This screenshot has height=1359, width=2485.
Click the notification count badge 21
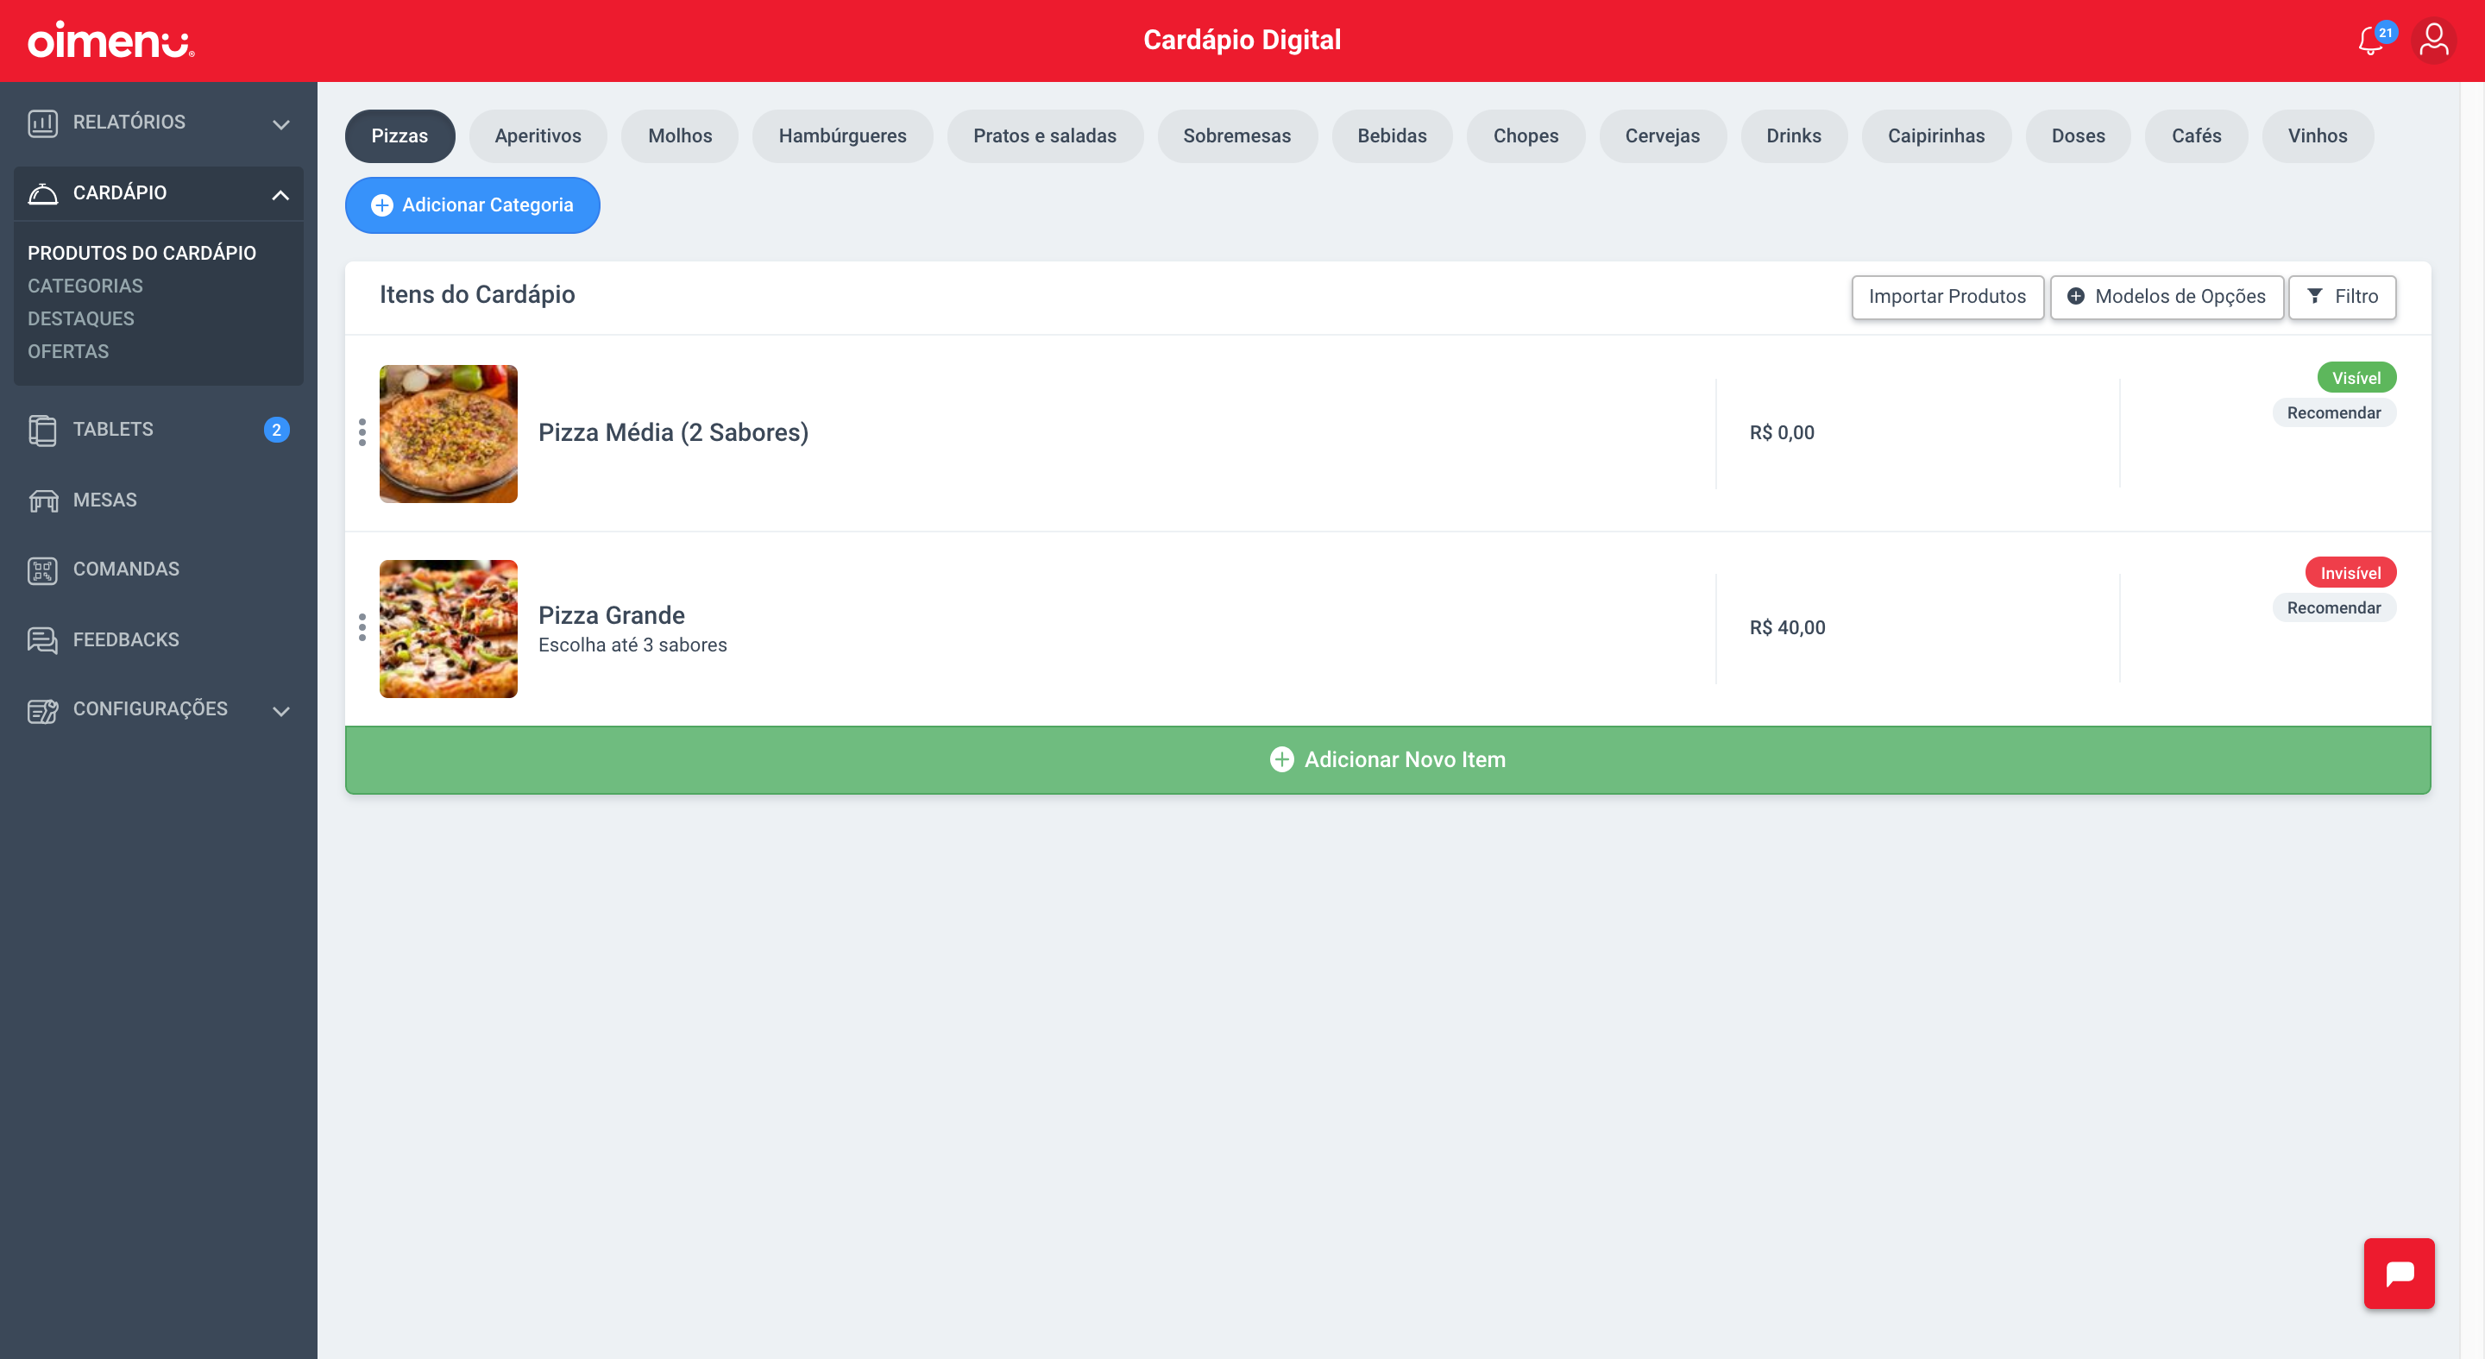(2385, 33)
